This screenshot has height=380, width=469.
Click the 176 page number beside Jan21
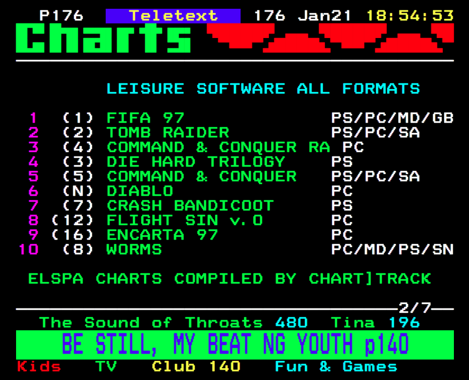[269, 16]
